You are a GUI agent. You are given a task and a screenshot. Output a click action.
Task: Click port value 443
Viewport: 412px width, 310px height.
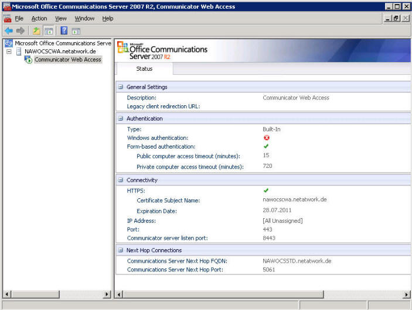coord(267,229)
